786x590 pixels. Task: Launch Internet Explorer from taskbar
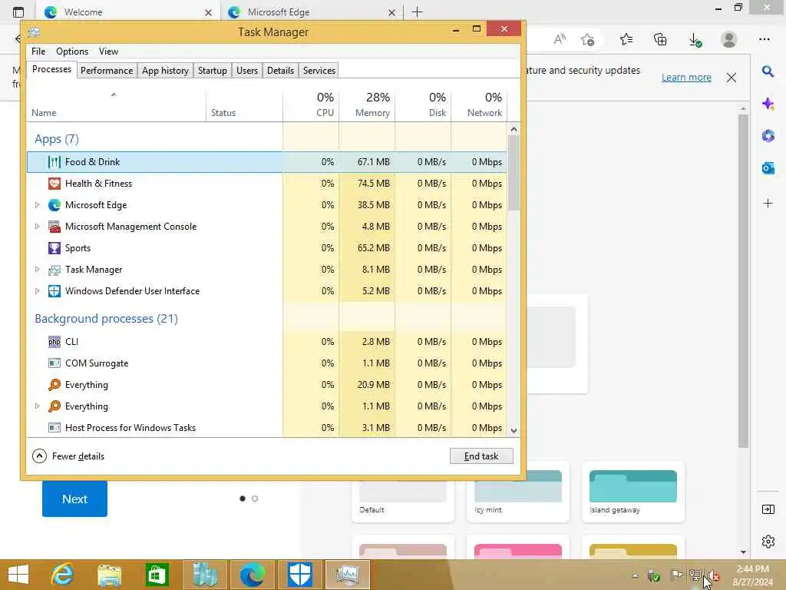click(x=63, y=575)
